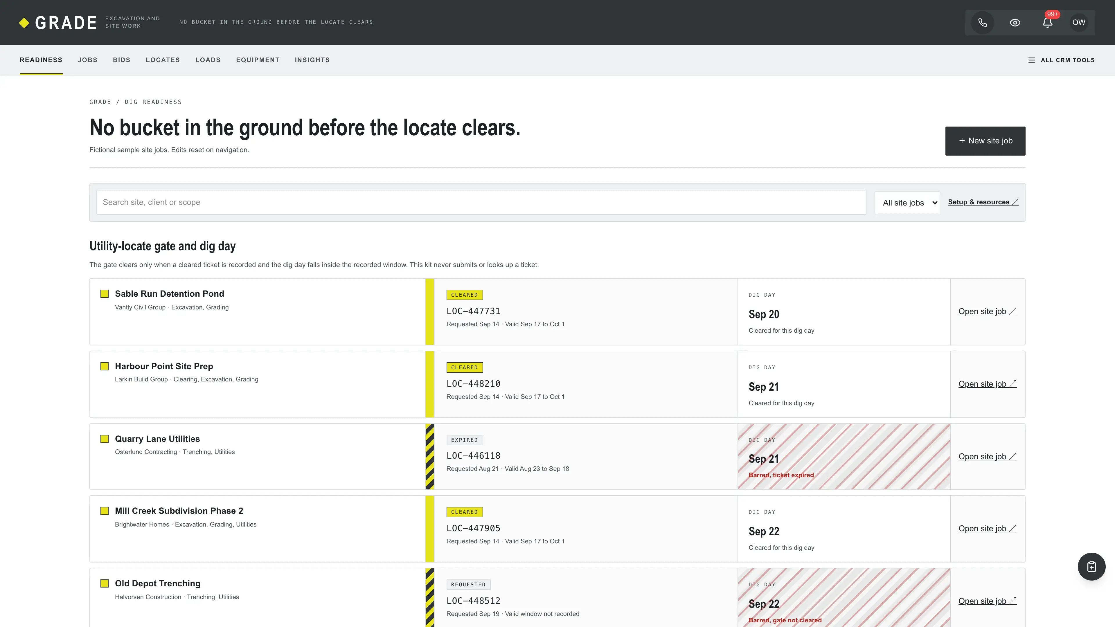Click the yellow CLEARED badge for LOC-448210
This screenshot has width=1115, height=627.
pos(465,367)
